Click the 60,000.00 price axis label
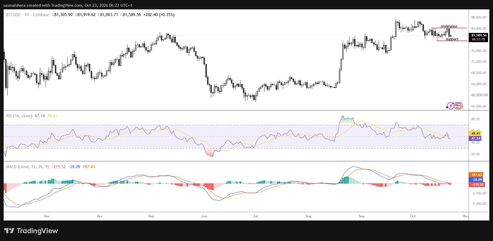This screenshot has height=241, width=493. click(x=479, y=95)
